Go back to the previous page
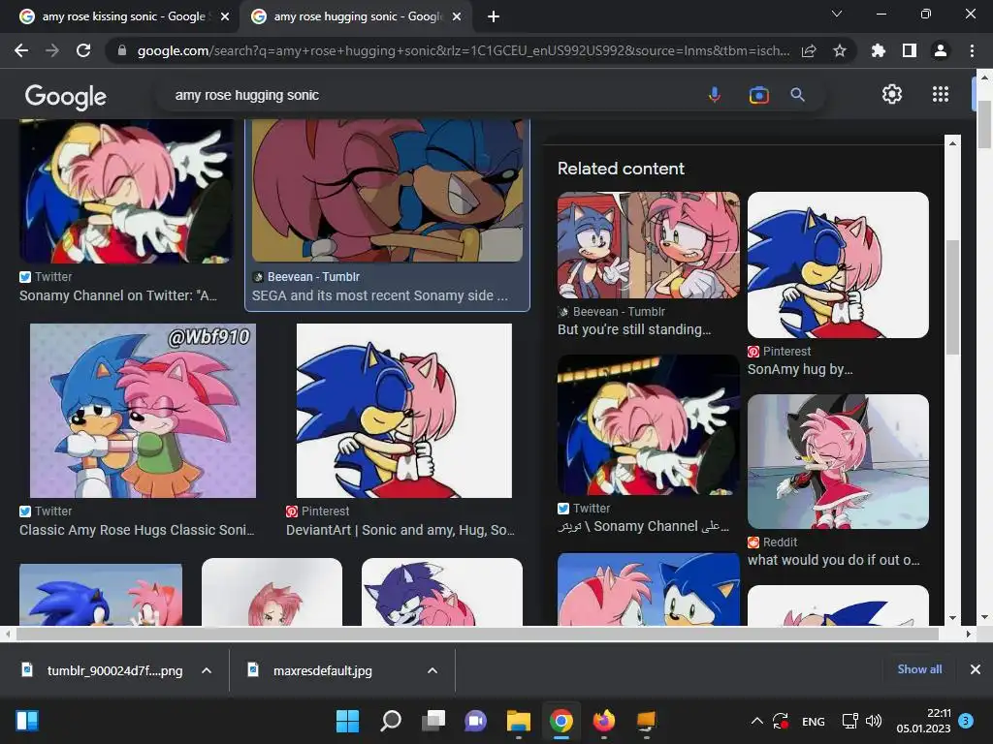 point(21,50)
